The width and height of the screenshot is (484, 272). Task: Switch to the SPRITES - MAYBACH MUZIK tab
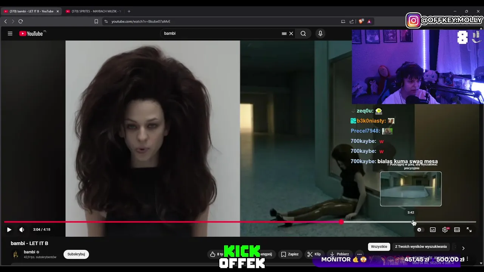(x=93, y=11)
